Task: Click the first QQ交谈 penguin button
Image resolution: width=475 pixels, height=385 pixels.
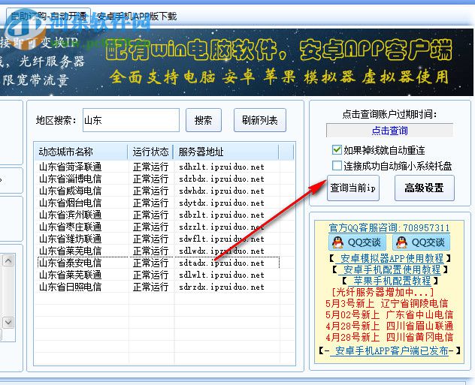Action: [x=358, y=242]
